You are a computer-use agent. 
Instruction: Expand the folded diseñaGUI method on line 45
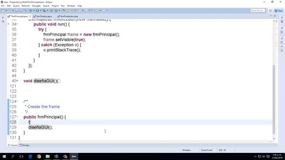pyautogui.click(x=17, y=80)
